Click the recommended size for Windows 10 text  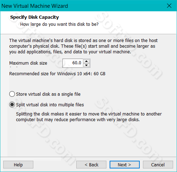[x=57, y=74]
